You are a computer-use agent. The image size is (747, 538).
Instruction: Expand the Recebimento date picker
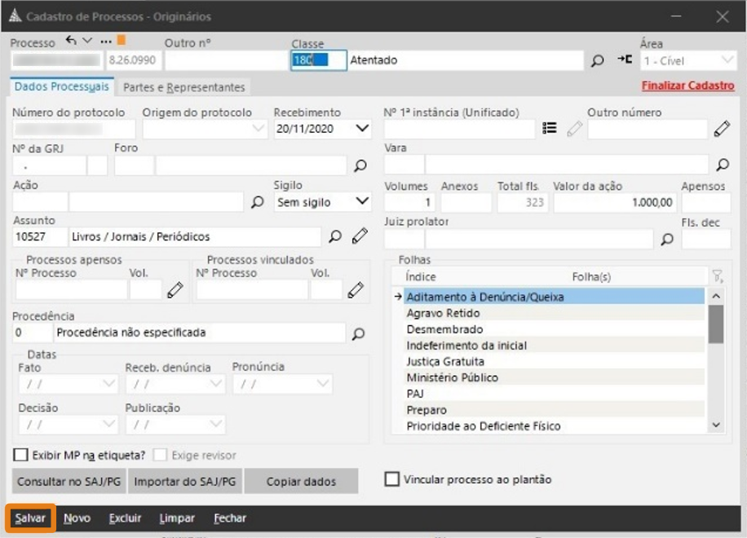point(362,129)
